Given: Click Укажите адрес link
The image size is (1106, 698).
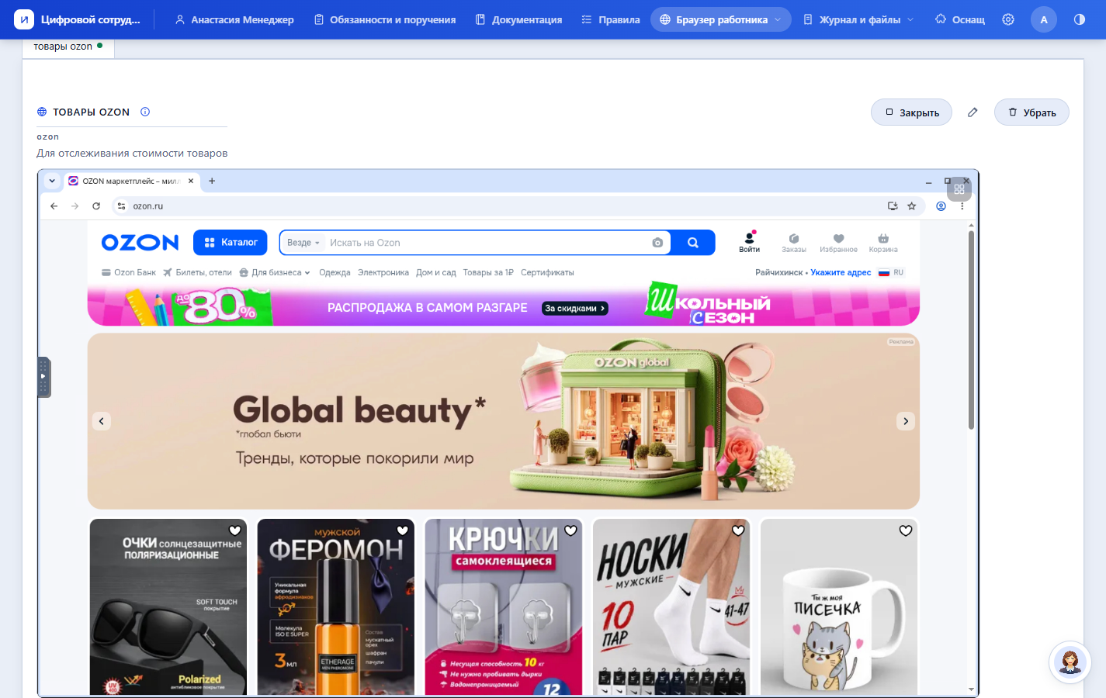Looking at the screenshot, I should (841, 272).
